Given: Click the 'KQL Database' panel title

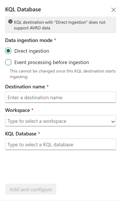Looking at the screenshot, I should pyautogui.click(x=23, y=9).
